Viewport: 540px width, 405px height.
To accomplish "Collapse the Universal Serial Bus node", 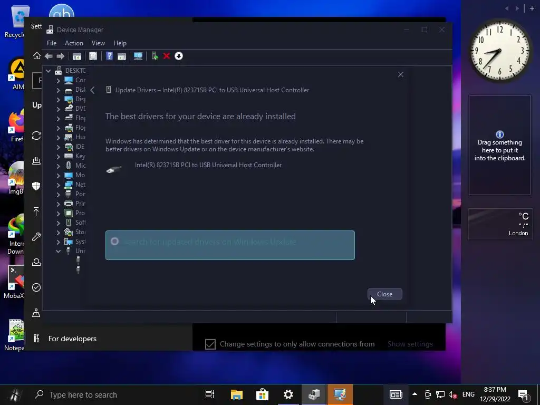I will point(58,252).
